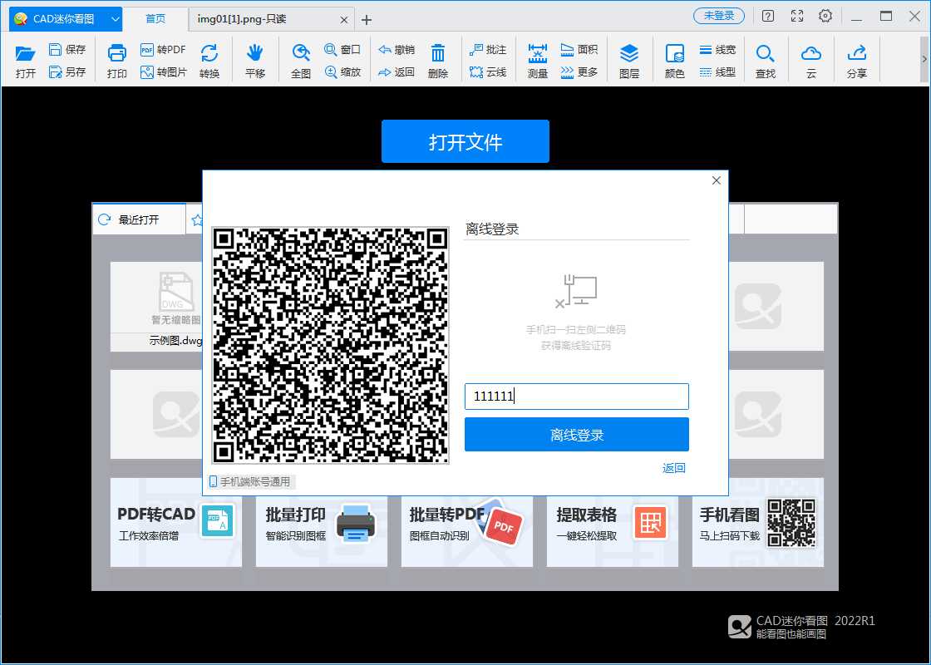Image resolution: width=931 pixels, height=665 pixels.
Task: Select the 批注 annotation tool
Action: (x=488, y=49)
